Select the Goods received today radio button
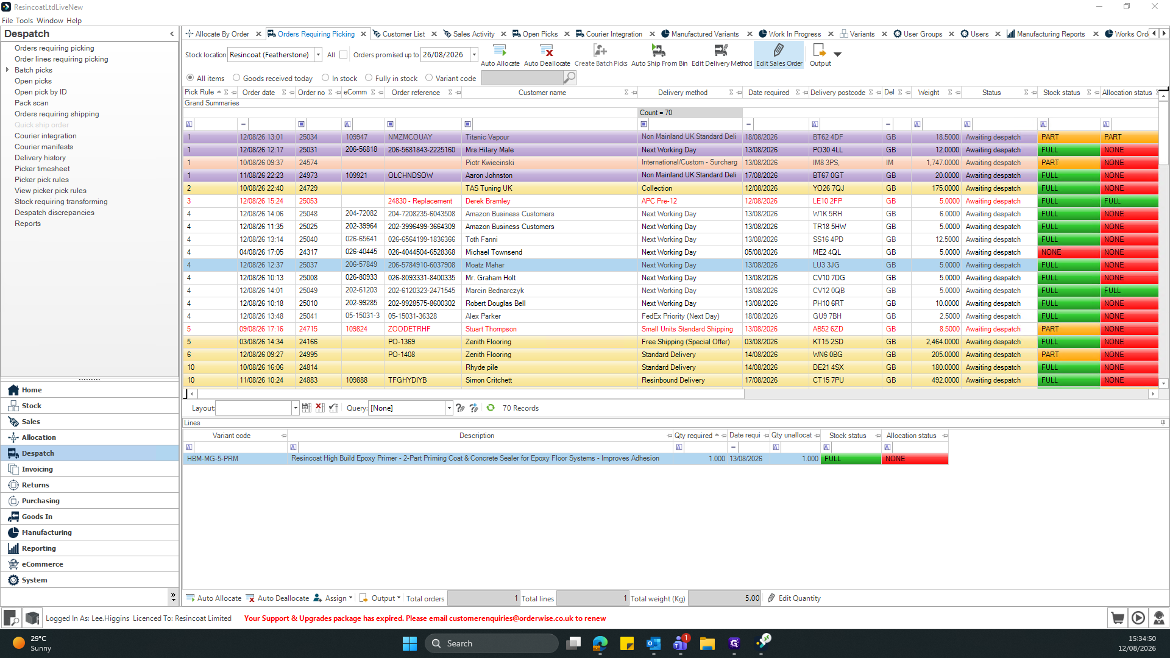The height and width of the screenshot is (658, 1170). pos(236,78)
